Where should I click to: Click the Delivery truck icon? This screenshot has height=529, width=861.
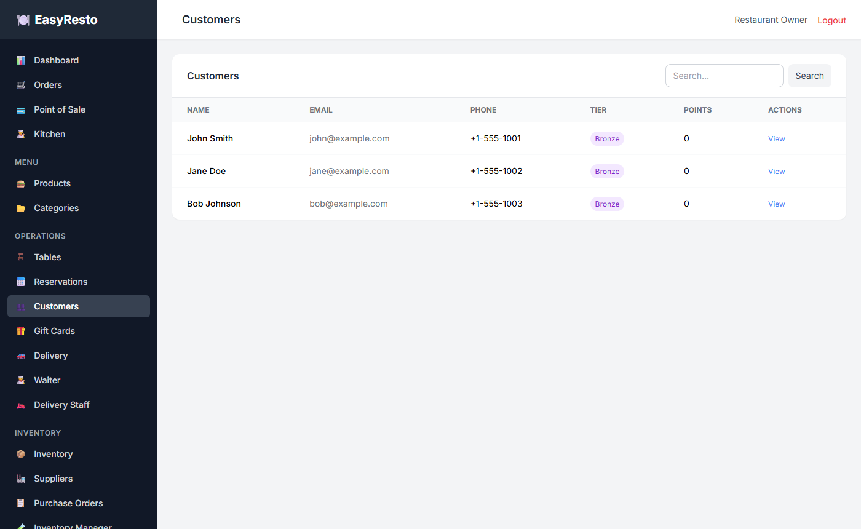coord(21,356)
